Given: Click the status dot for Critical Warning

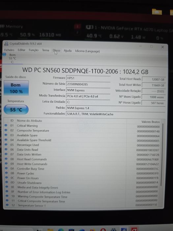Looking at the screenshot, I should click(x=6, y=125).
